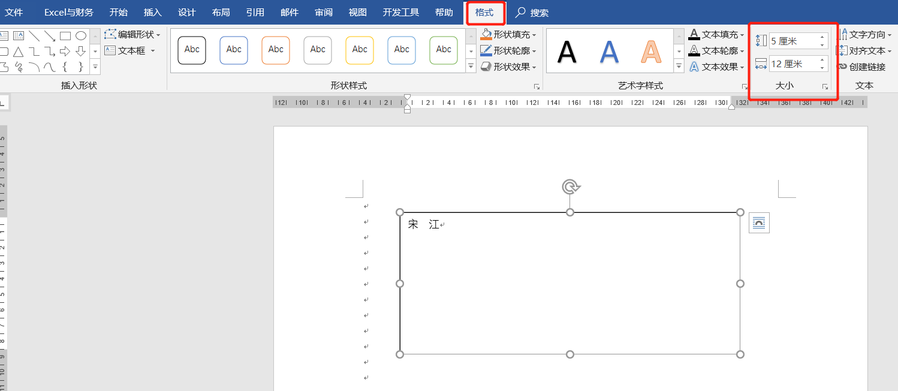Decrease shape width with down spinner
Screen dimensions: 898x391
pos(822,67)
